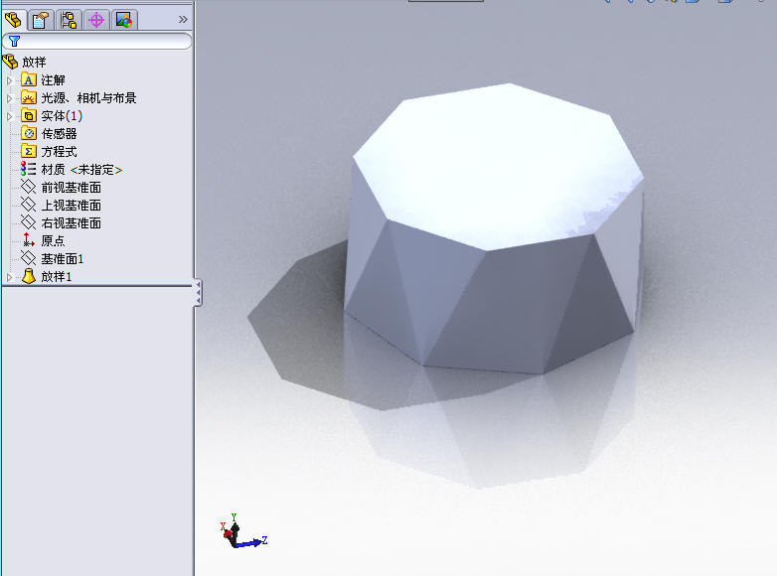The height and width of the screenshot is (576, 777).
Task: Select 上视基准面 plane
Action: (71, 205)
